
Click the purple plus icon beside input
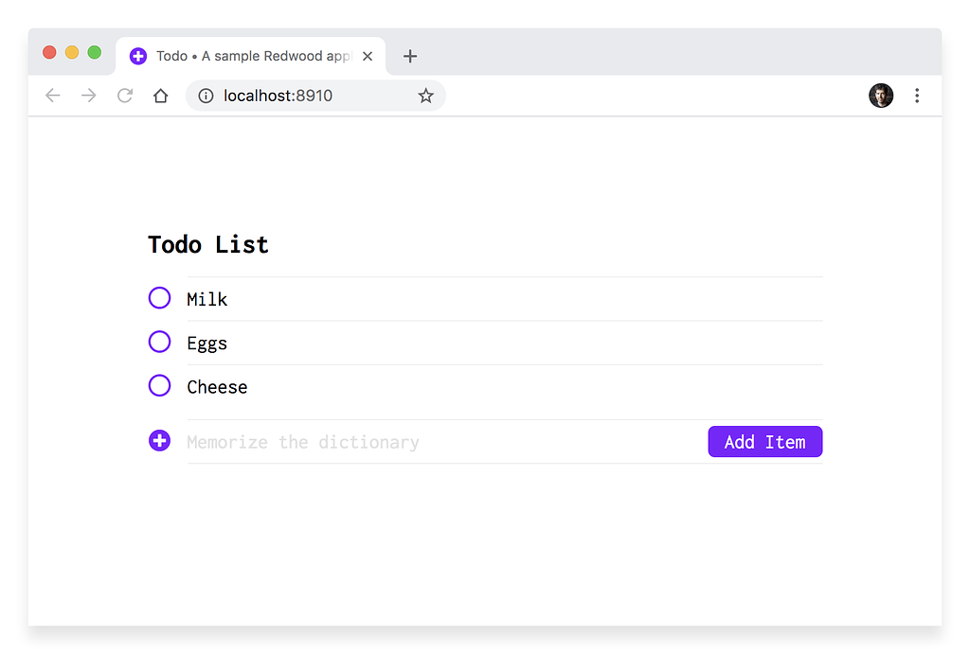click(159, 441)
